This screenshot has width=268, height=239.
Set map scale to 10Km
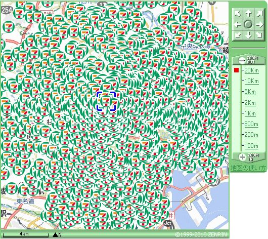pos(251,81)
